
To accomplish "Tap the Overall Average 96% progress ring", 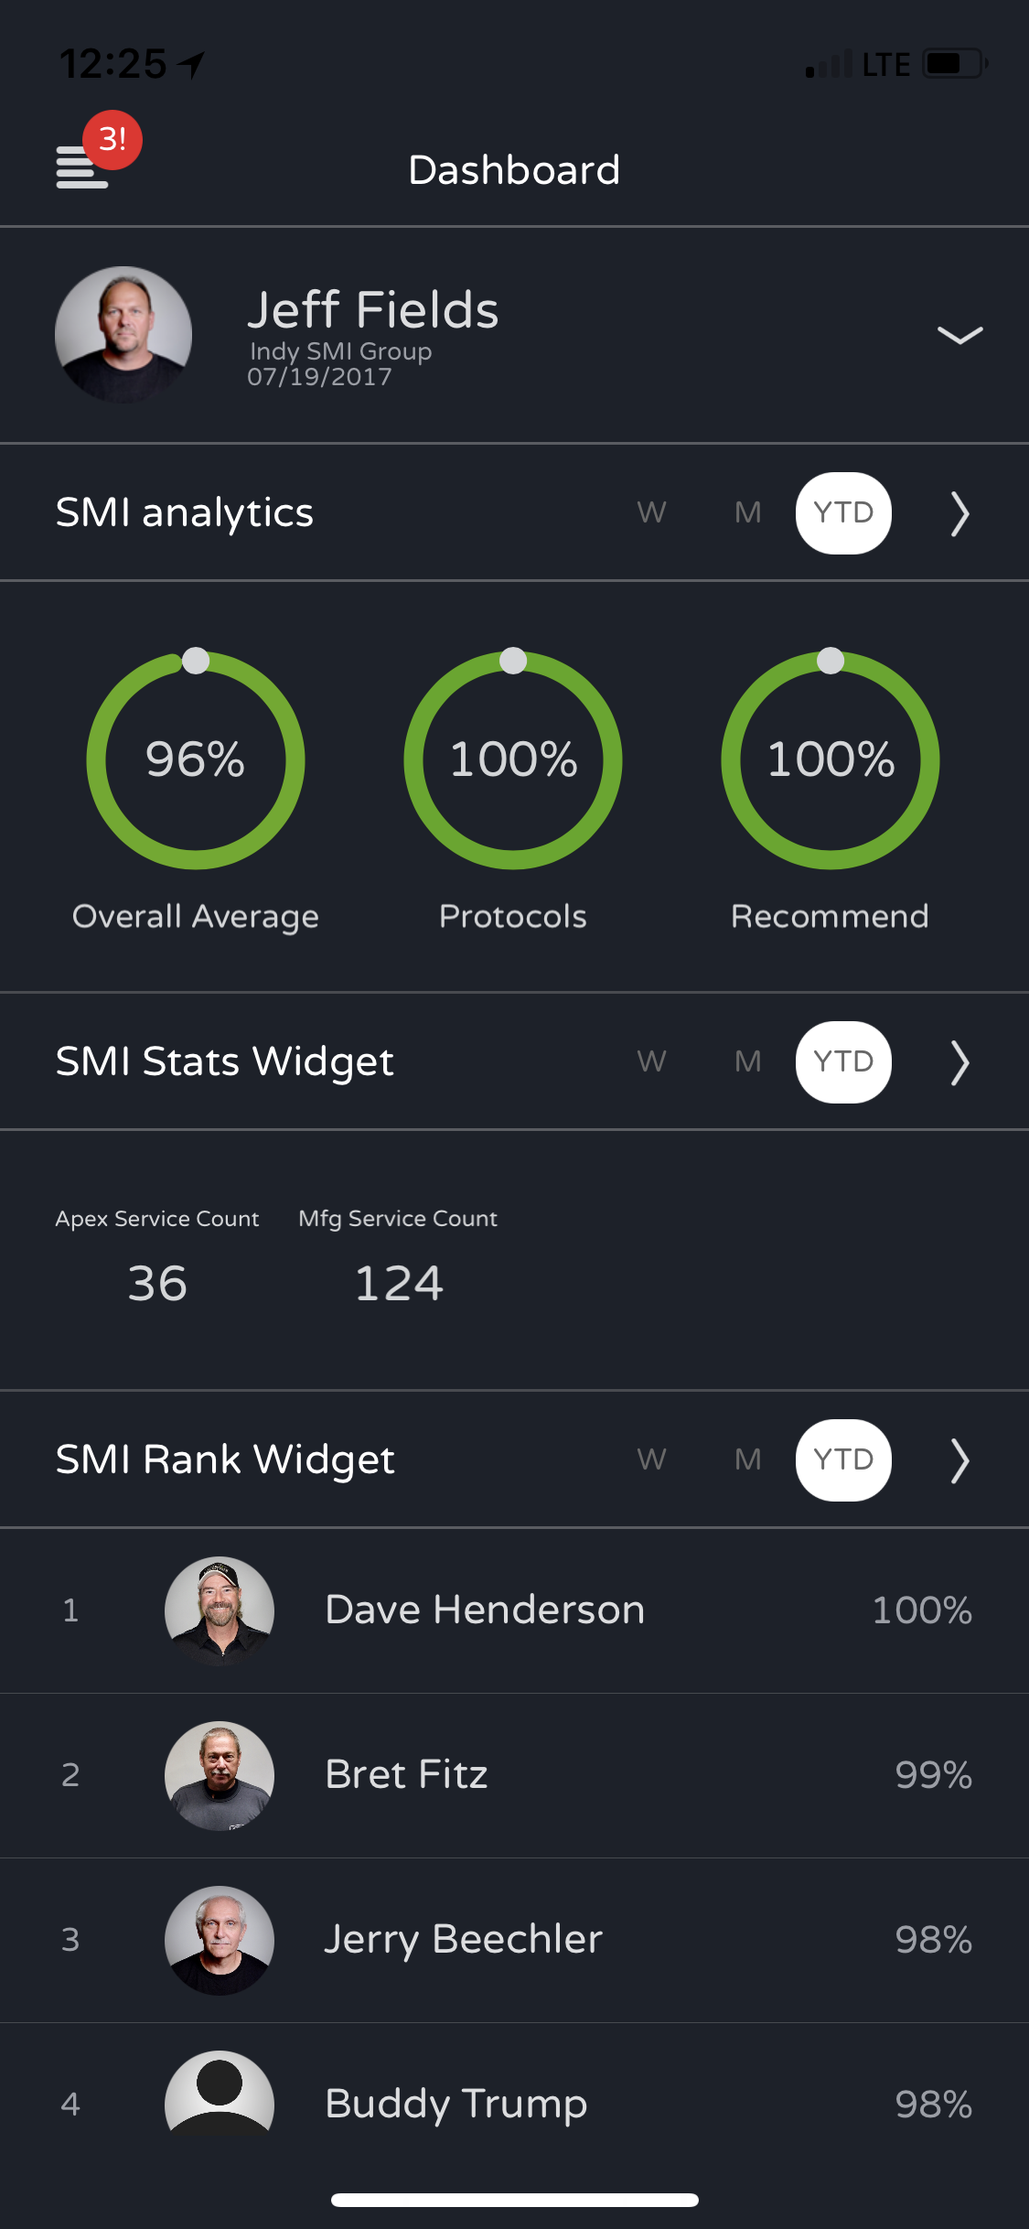I will (x=196, y=759).
